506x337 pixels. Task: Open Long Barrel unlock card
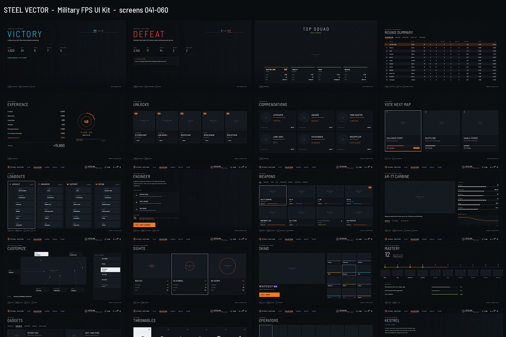[167, 127]
